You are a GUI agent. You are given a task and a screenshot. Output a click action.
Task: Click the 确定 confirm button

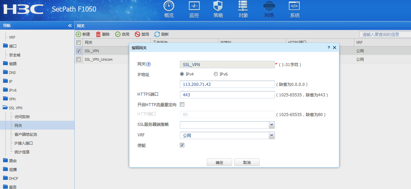[219, 163]
